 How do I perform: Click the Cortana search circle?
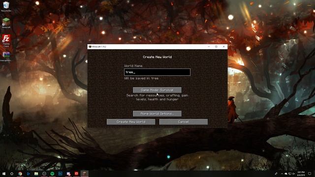(x=12, y=174)
